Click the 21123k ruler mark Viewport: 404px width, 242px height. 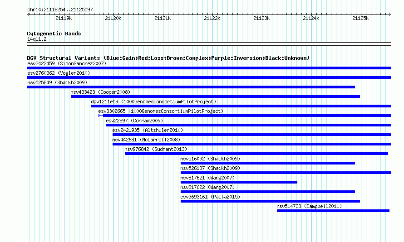pyautogui.click(x=261, y=18)
